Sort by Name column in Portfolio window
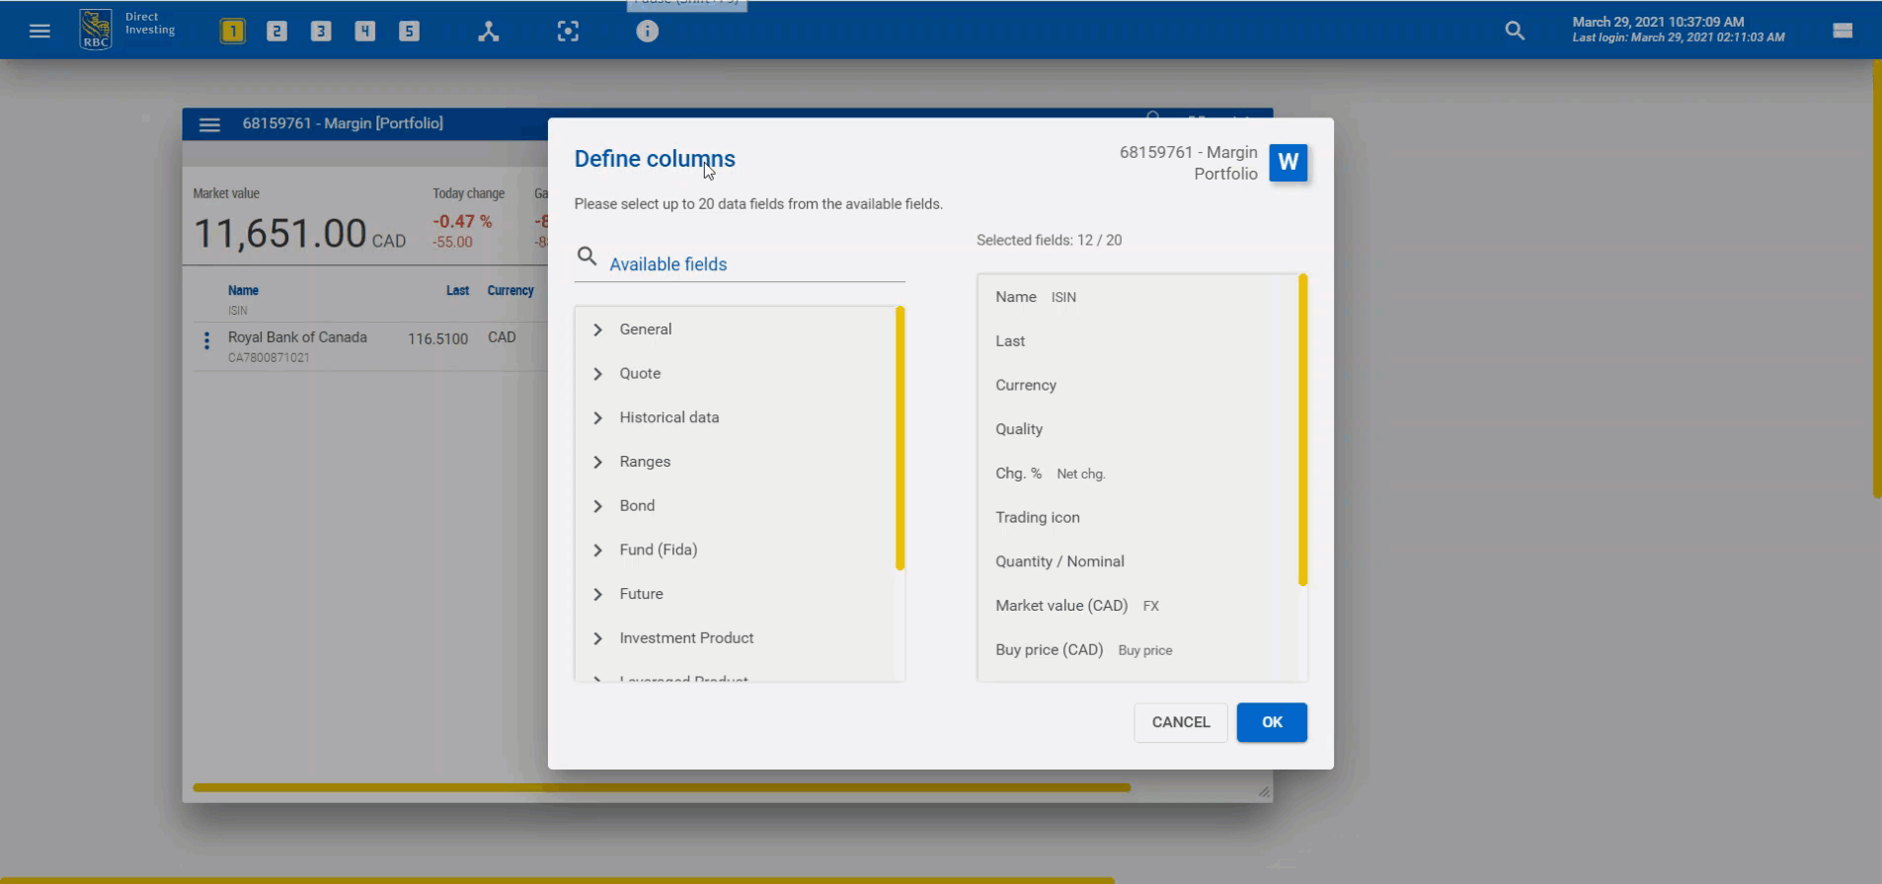The height and width of the screenshot is (884, 1882). [243, 290]
